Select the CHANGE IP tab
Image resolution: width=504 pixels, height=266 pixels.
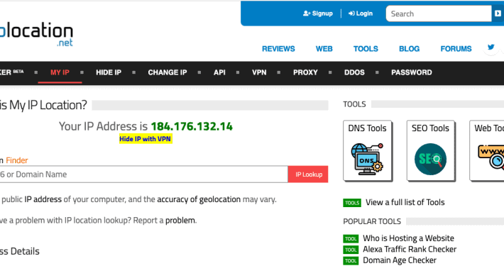[x=168, y=72]
